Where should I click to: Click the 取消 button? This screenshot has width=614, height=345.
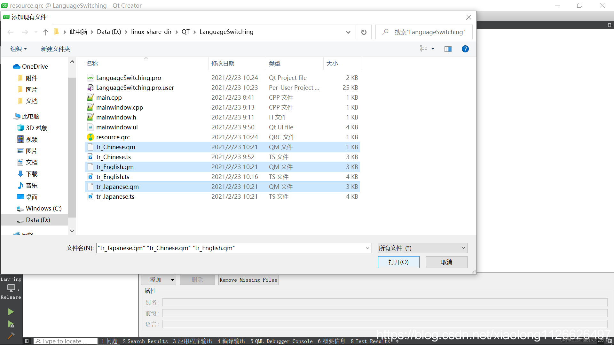(446, 262)
